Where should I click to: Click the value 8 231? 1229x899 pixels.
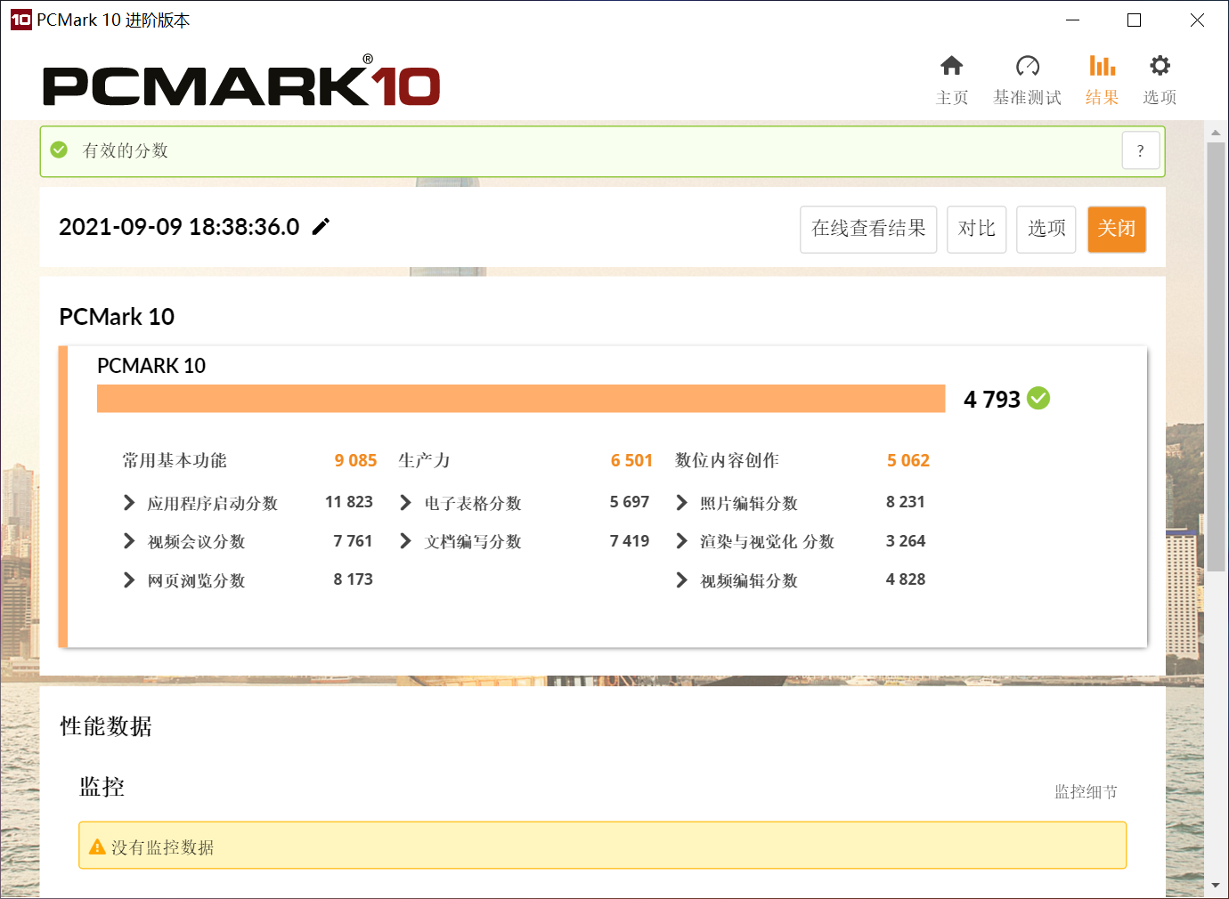(906, 502)
